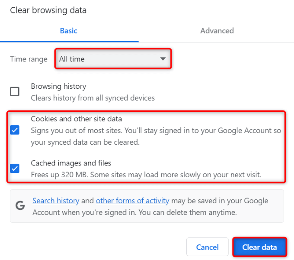The width and height of the screenshot is (294, 260).
Task: Switch to the Basic tab
Action: [68, 31]
